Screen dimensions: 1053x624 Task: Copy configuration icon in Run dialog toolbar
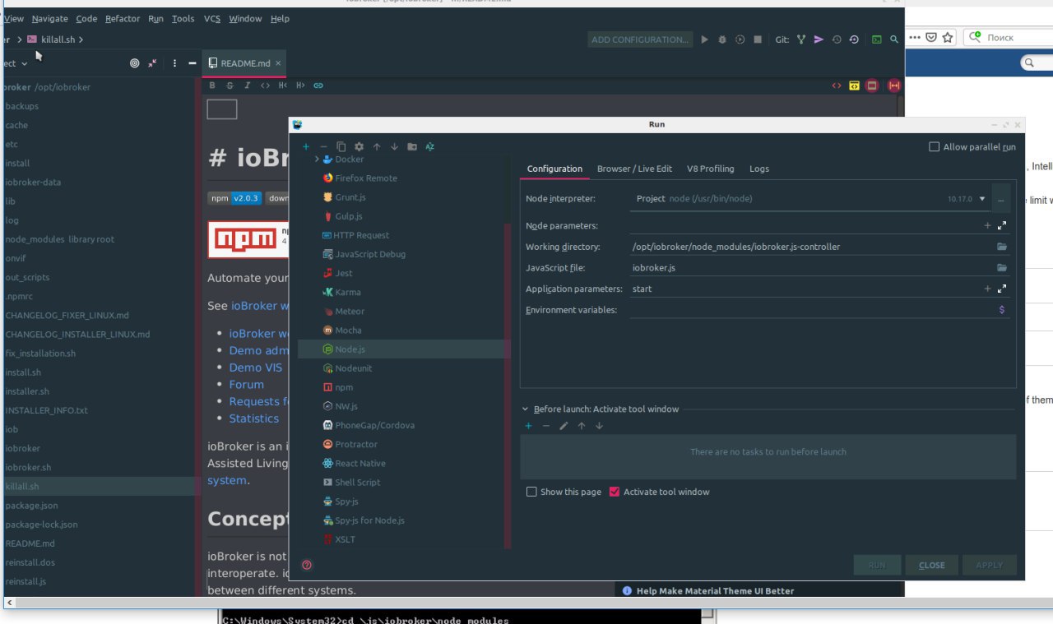click(x=341, y=147)
